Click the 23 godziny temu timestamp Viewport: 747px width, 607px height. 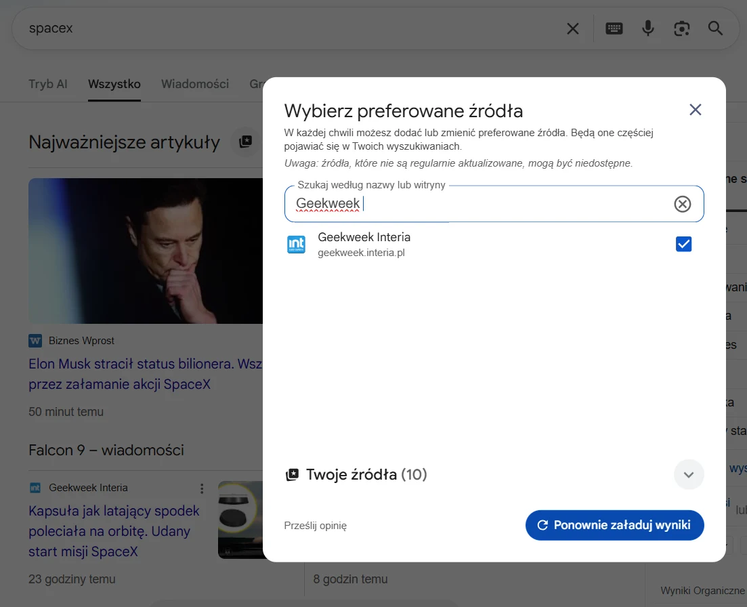point(72,579)
